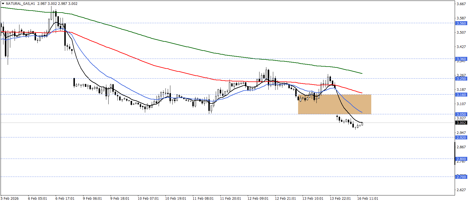This screenshot has height=202, width=469.
Task: Click the current price 3.002 marker
Action: coord(461,123)
